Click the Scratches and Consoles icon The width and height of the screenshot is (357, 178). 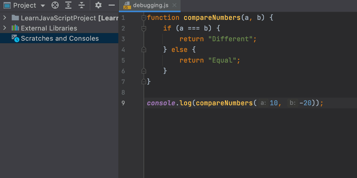[x=15, y=38]
